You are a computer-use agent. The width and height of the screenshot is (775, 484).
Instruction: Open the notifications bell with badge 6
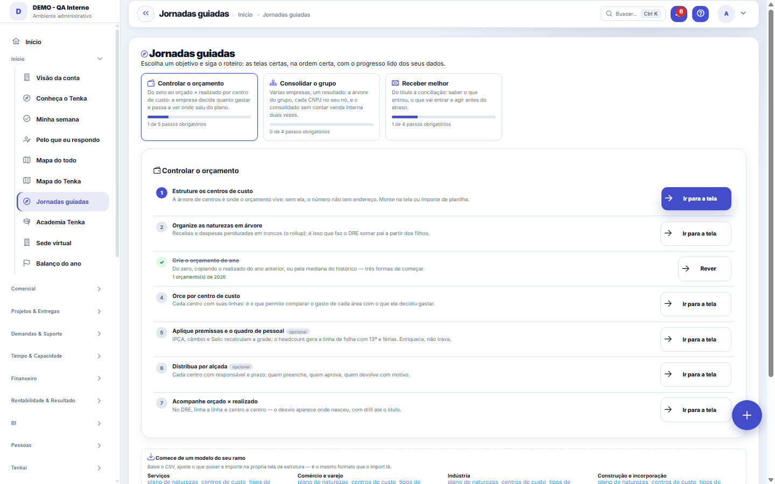click(x=679, y=13)
